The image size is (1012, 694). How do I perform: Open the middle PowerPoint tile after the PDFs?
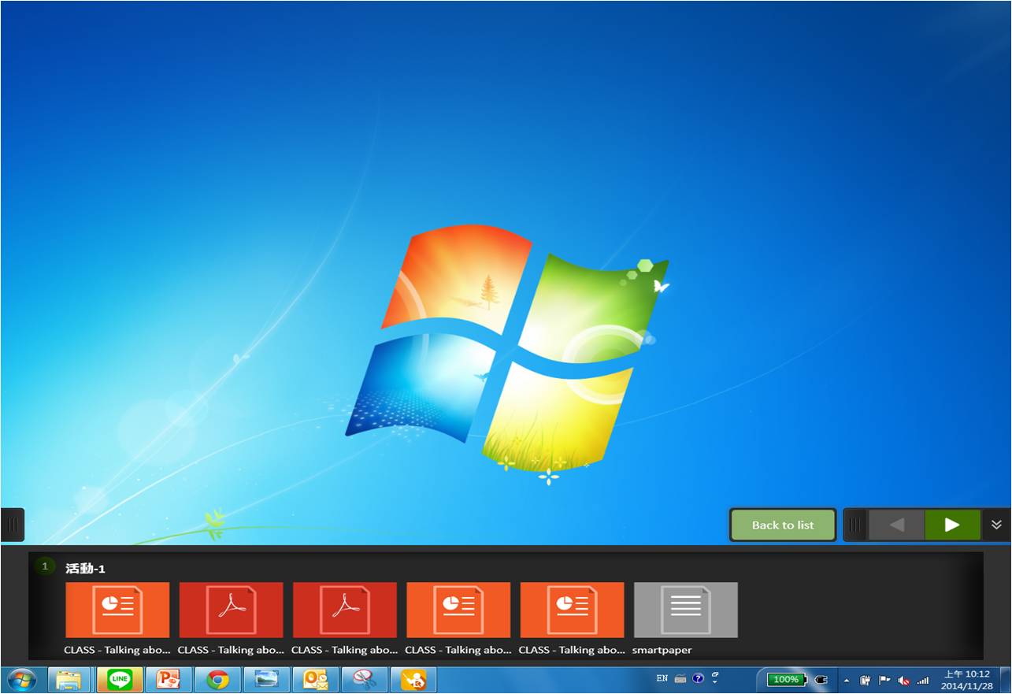tap(458, 610)
